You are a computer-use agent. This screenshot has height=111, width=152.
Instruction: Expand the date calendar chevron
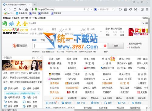pyautogui.click(x=47, y=31)
